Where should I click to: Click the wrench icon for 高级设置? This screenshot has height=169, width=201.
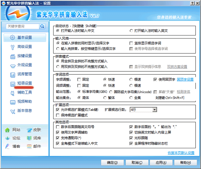12,47
